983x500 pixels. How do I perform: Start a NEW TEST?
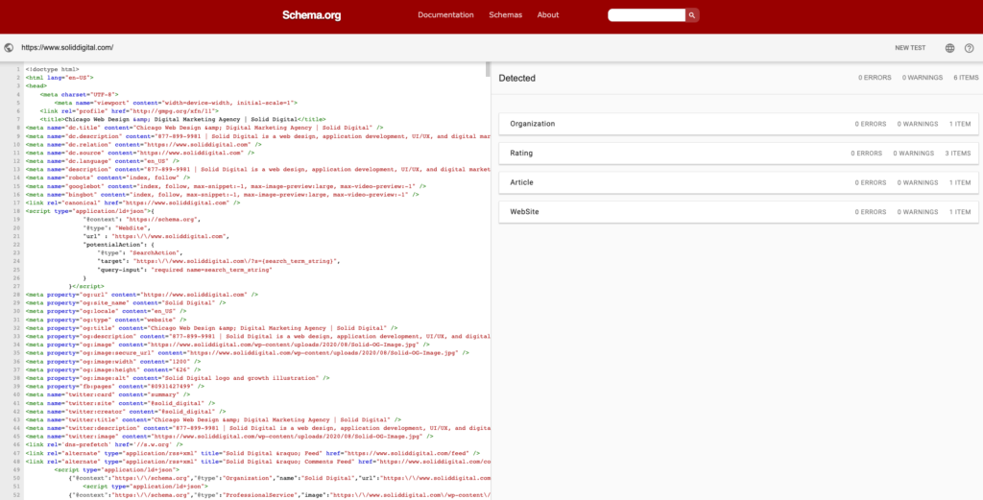[x=910, y=48]
